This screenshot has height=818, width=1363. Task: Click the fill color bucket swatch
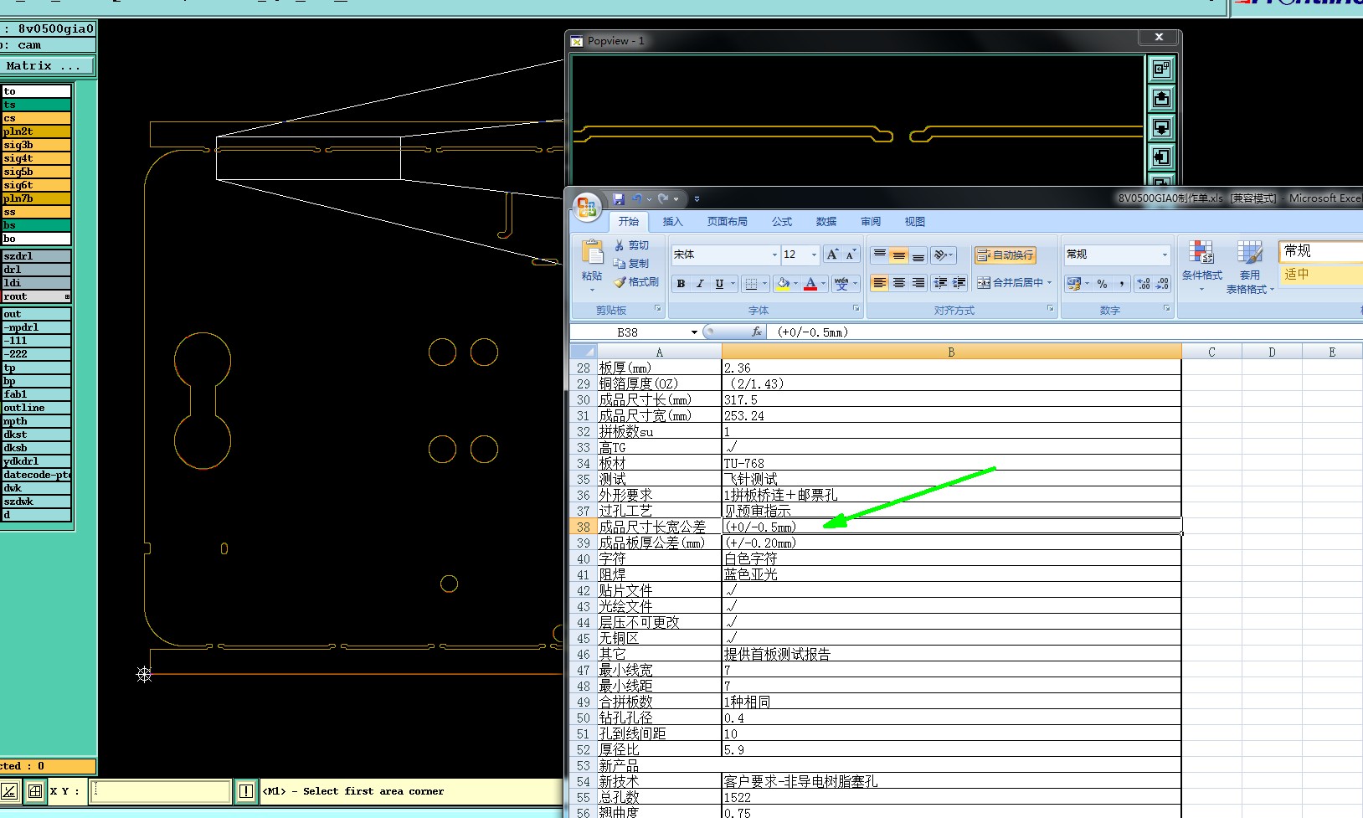tap(782, 284)
